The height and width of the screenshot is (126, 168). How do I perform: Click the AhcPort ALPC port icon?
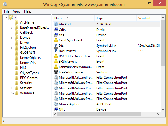pos(56,24)
